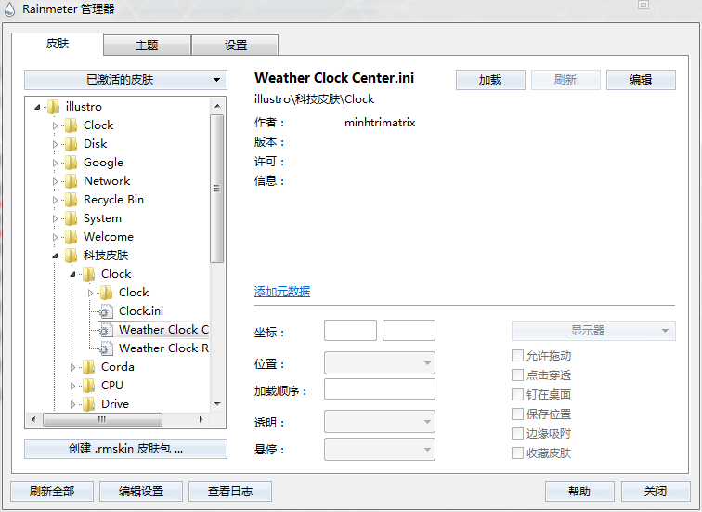Click the Drive folder icon
The height and width of the screenshot is (512, 702).
(88, 404)
